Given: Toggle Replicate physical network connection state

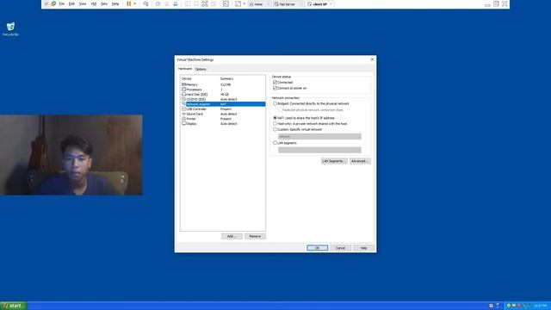Looking at the screenshot, I should pos(280,110).
